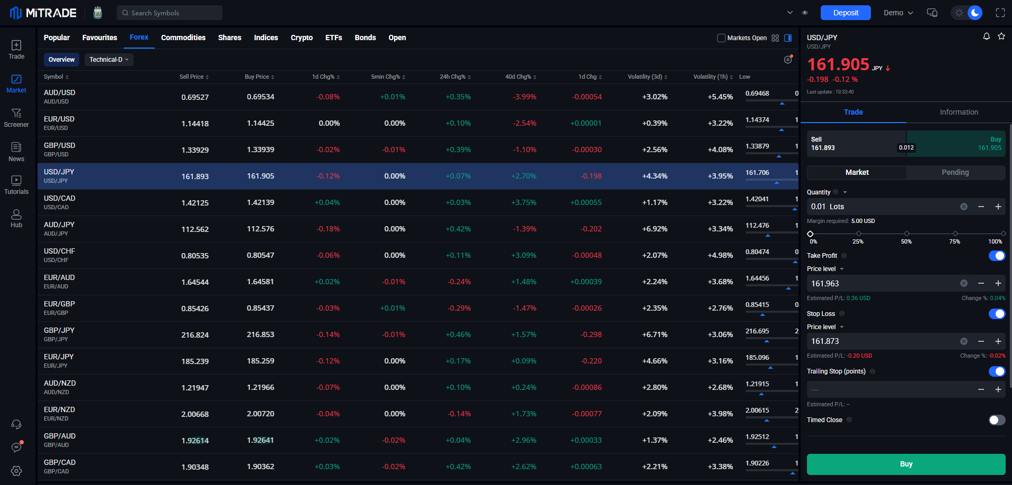Switch to the Popular tab
The width and height of the screenshot is (1012, 485).
coord(57,38)
